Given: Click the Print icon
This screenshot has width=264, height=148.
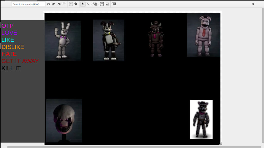Looking at the screenshot, I should point(49,4).
